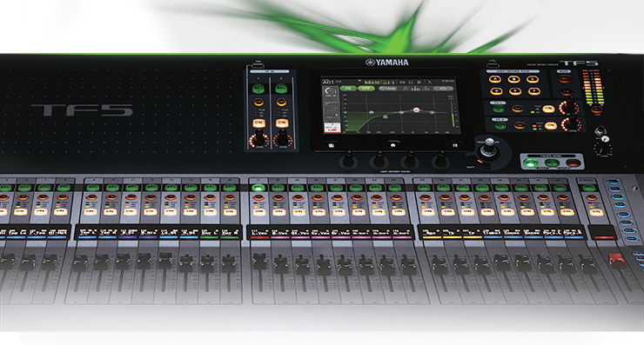Toggle the ST IN 2 ON button
This screenshot has height=345, width=644.
point(281,123)
